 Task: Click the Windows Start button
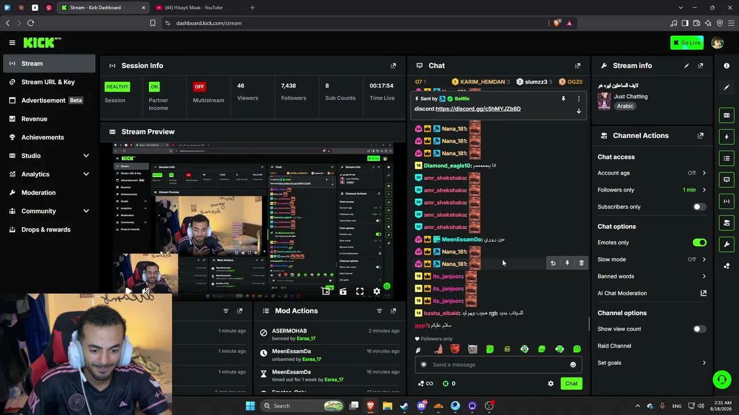tap(250, 406)
